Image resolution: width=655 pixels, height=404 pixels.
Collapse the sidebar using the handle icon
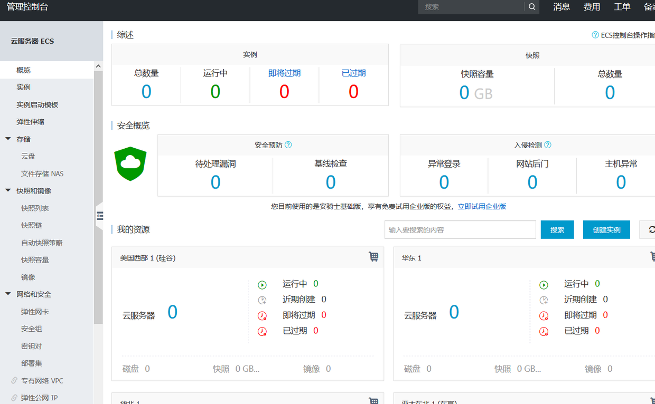100,215
